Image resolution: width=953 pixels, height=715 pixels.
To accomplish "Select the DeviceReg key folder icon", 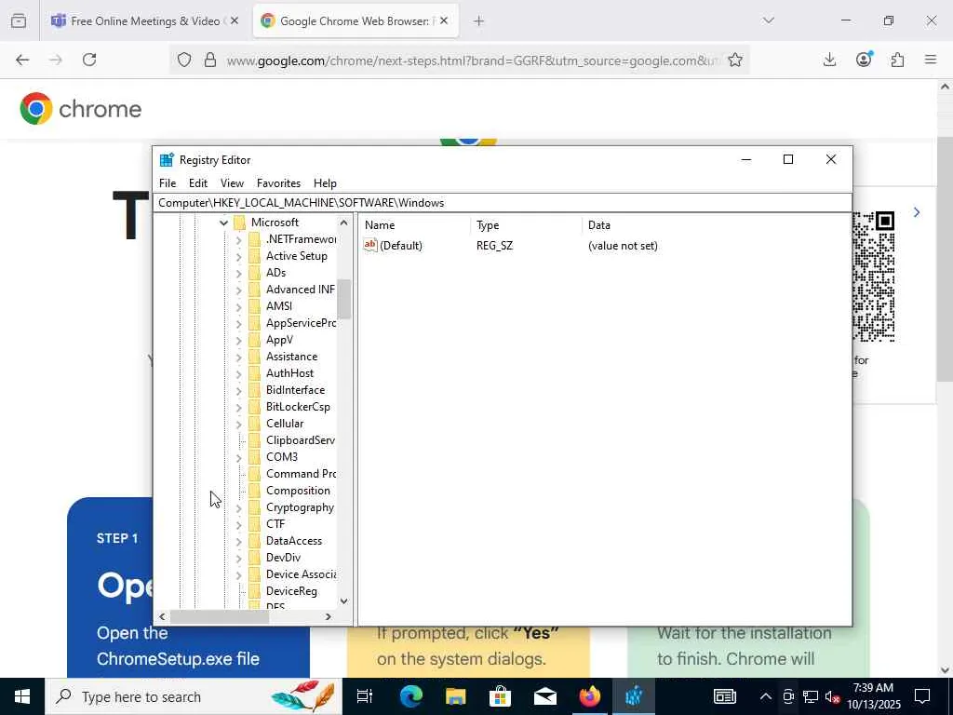I will [x=255, y=591].
